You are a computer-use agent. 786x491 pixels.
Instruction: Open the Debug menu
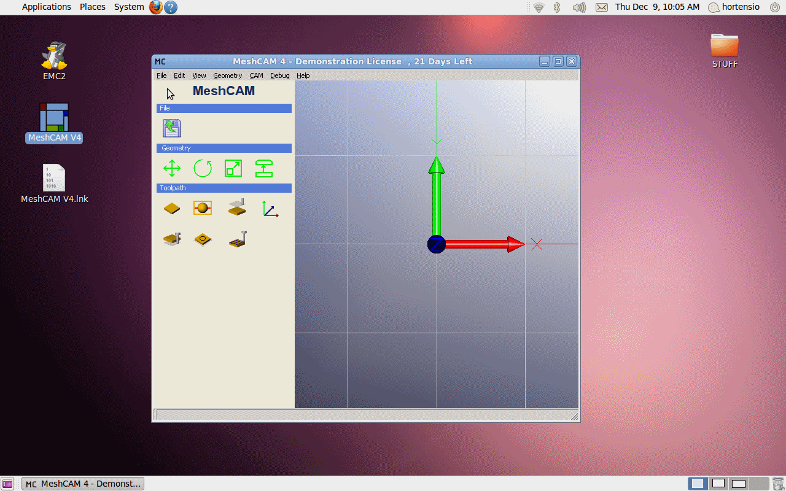coord(279,75)
